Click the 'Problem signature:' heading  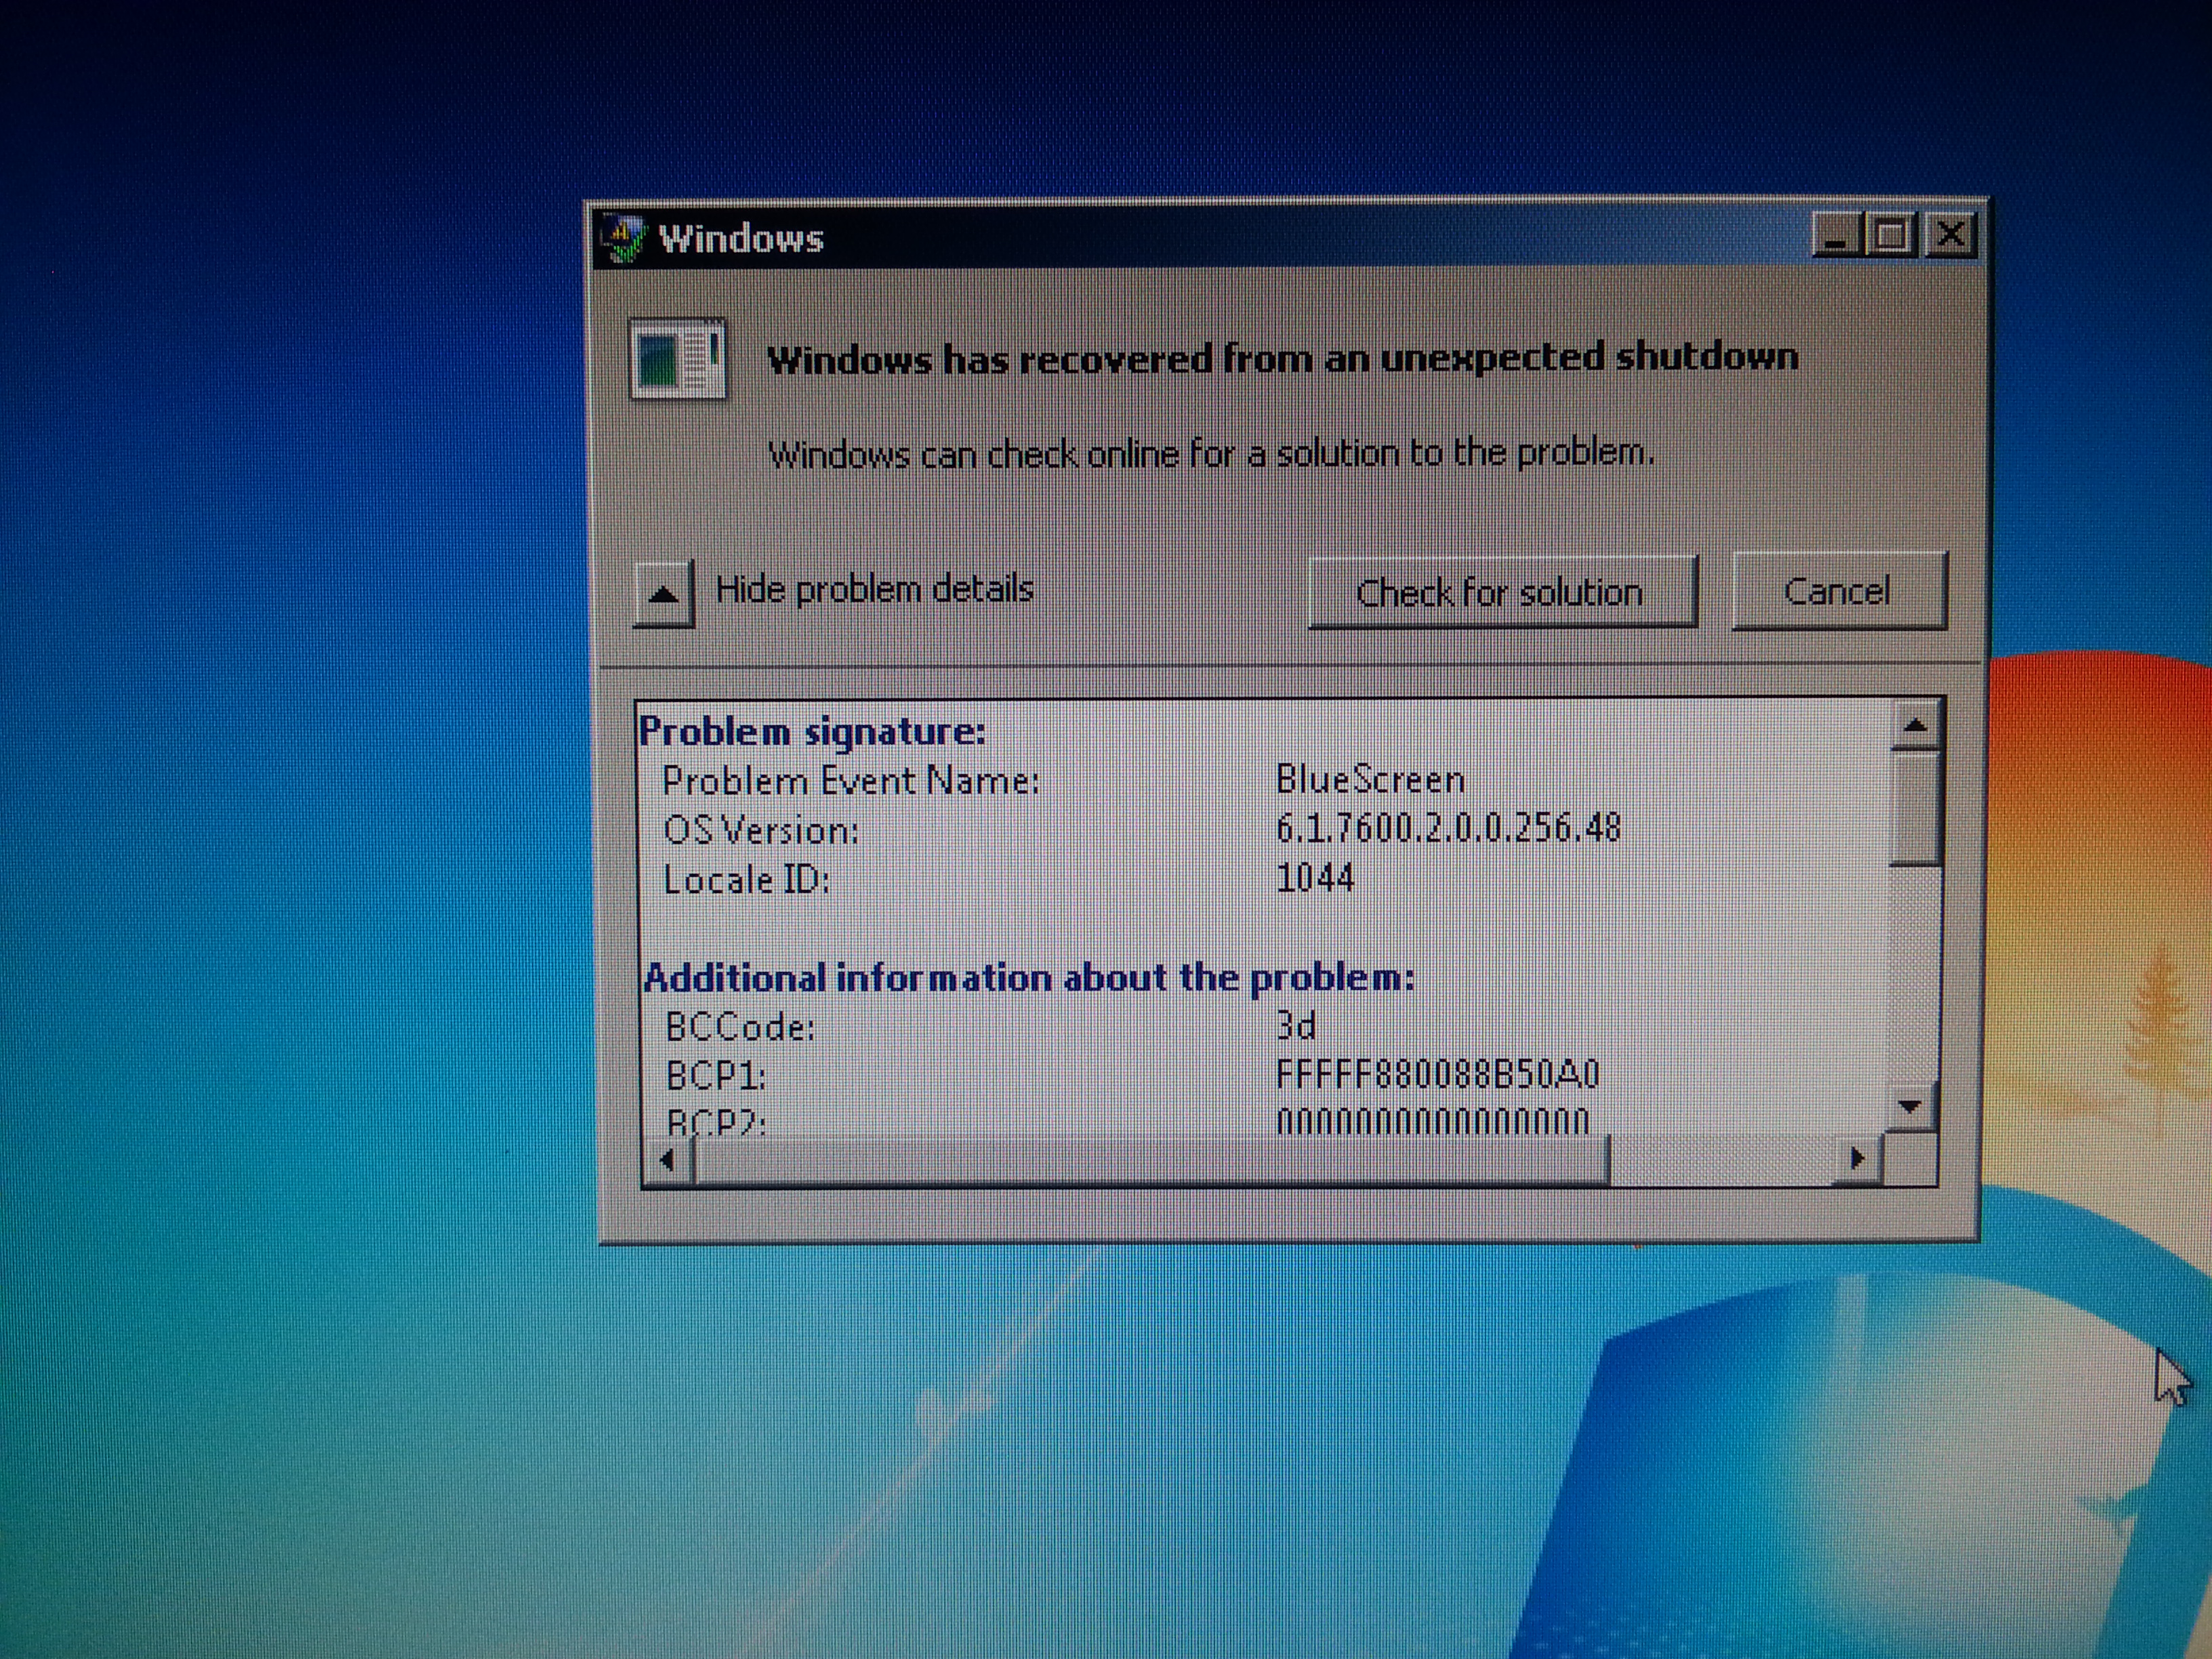(x=812, y=732)
